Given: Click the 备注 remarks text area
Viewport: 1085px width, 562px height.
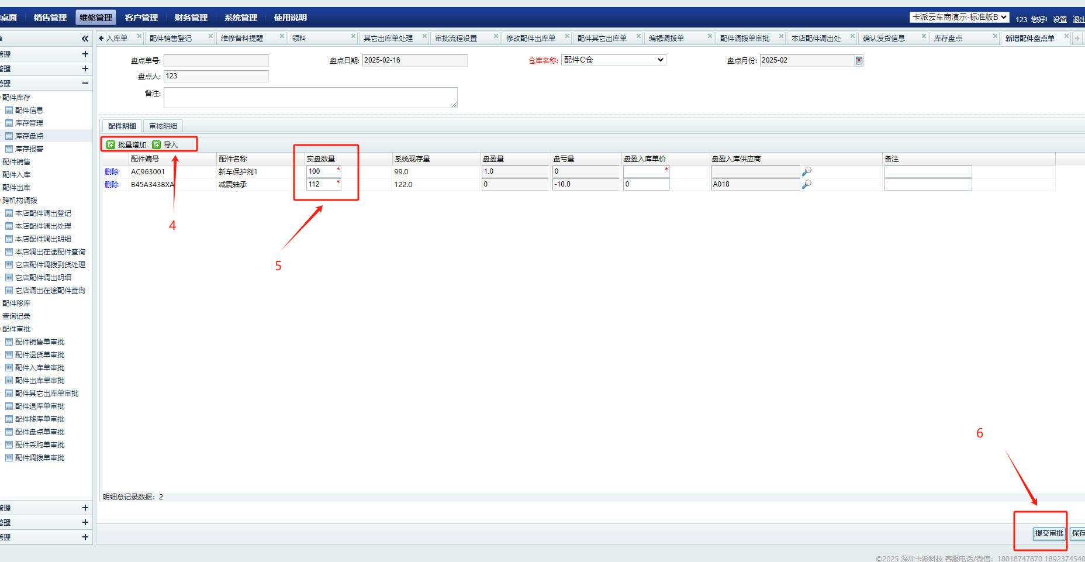Looking at the screenshot, I should point(310,98).
